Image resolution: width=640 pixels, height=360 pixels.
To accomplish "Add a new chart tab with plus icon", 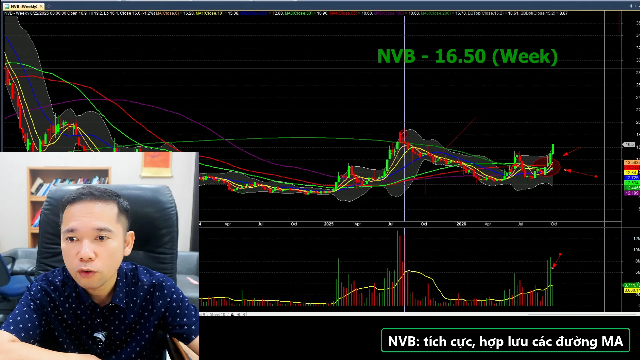I will tap(49, 6).
